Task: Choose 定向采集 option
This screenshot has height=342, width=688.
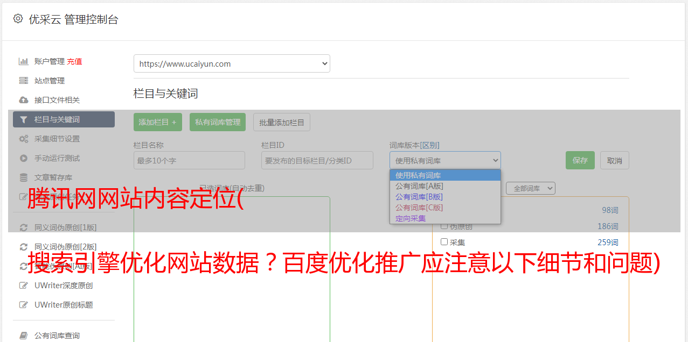Action: click(445, 218)
